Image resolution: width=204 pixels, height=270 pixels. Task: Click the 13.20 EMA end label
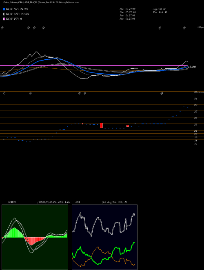click(192, 67)
